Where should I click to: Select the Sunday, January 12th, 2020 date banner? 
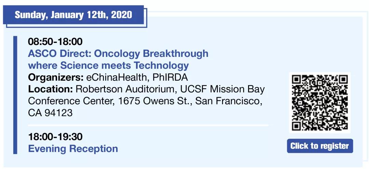[73, 15]
